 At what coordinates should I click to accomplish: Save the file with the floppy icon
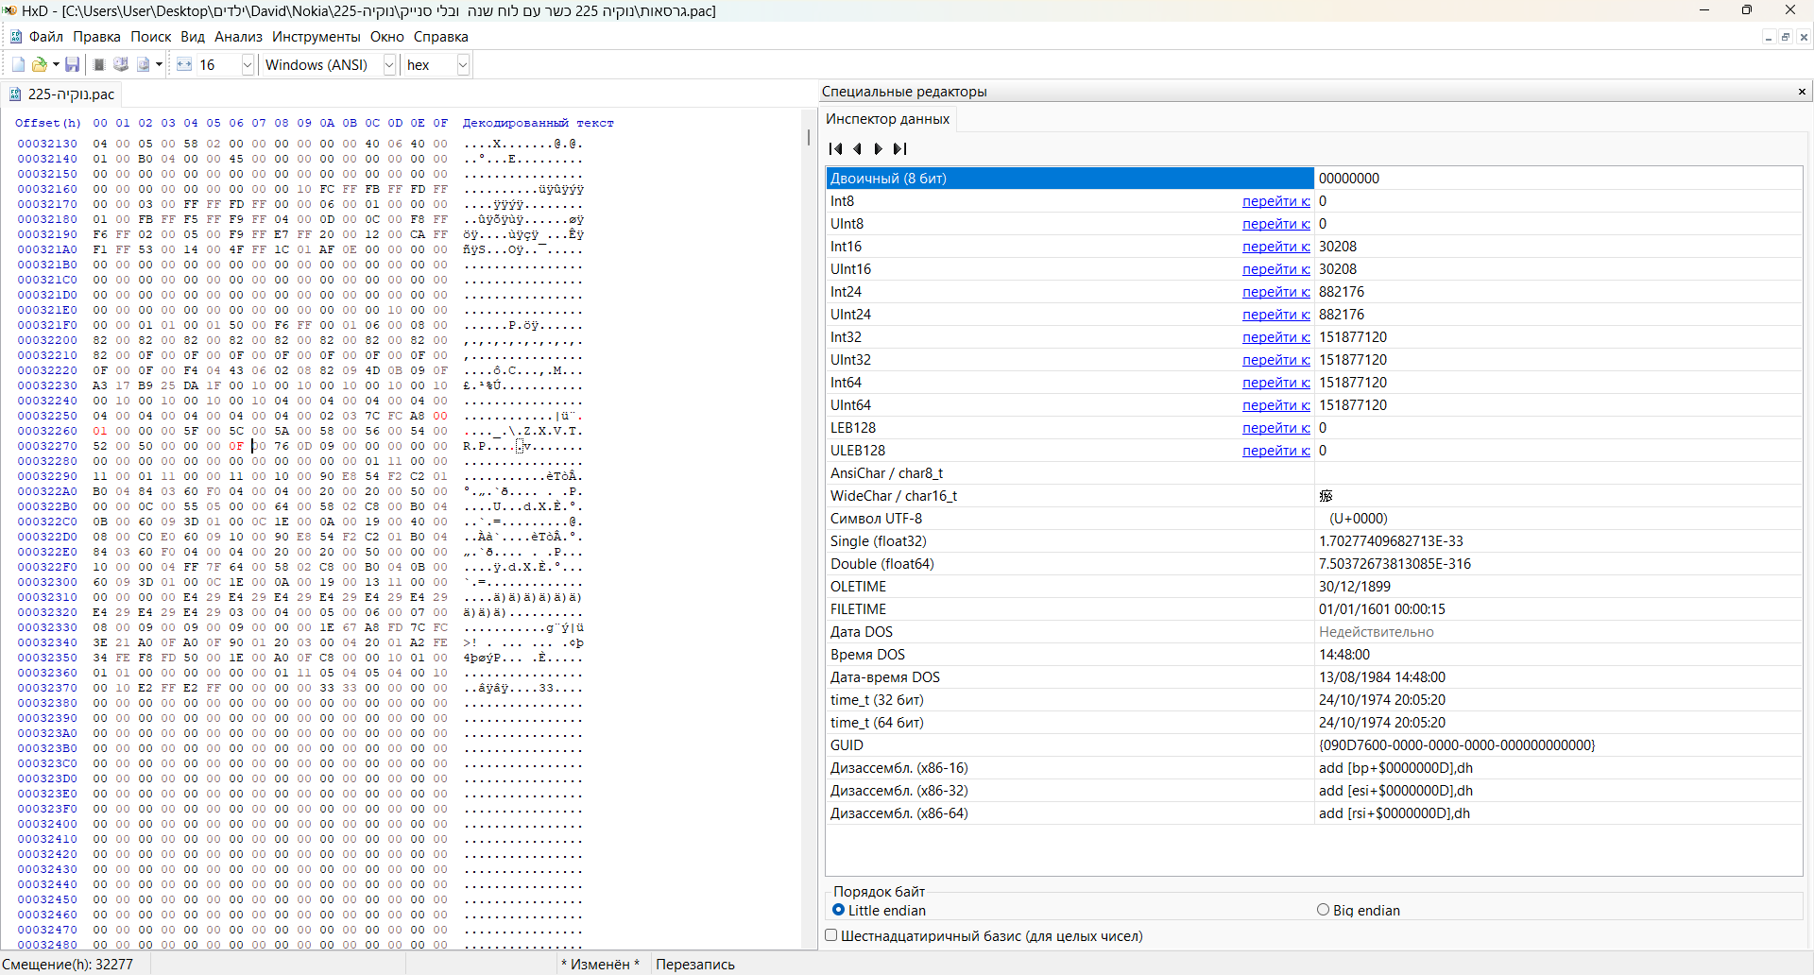tap(72, 64)
